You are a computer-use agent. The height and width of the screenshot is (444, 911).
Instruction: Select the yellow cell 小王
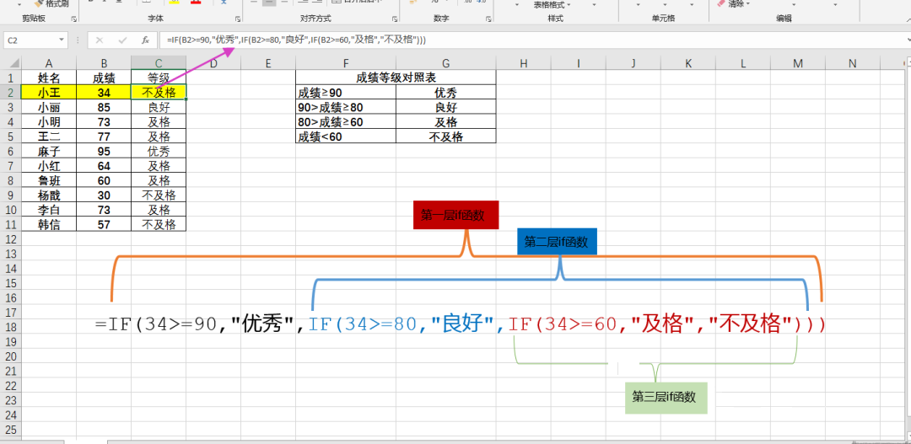49,92
